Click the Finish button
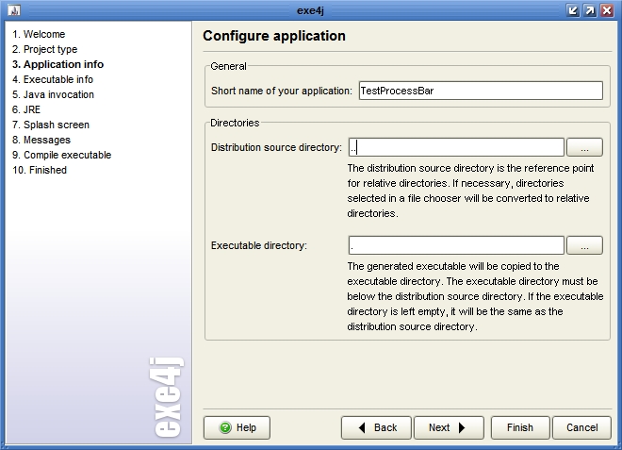Viewport: 622px width, 450px height. [520, 427]
